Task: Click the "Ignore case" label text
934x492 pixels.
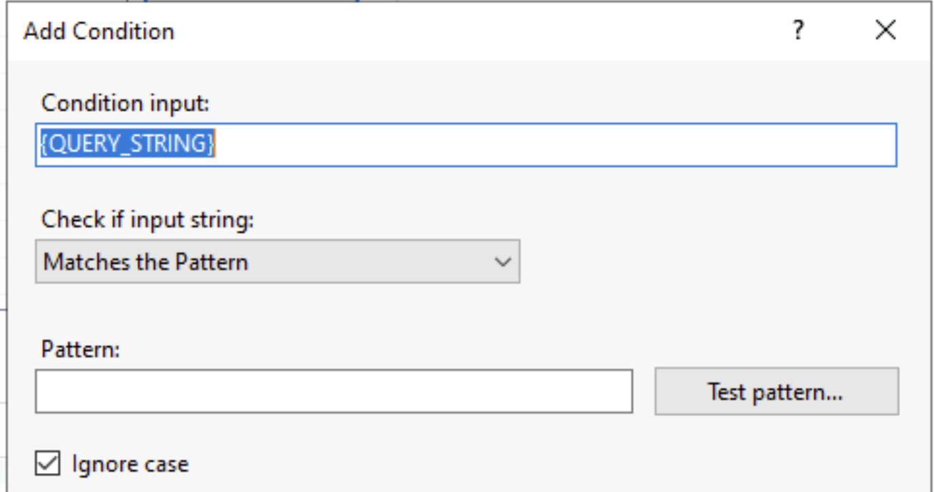Action: (130, 464)
